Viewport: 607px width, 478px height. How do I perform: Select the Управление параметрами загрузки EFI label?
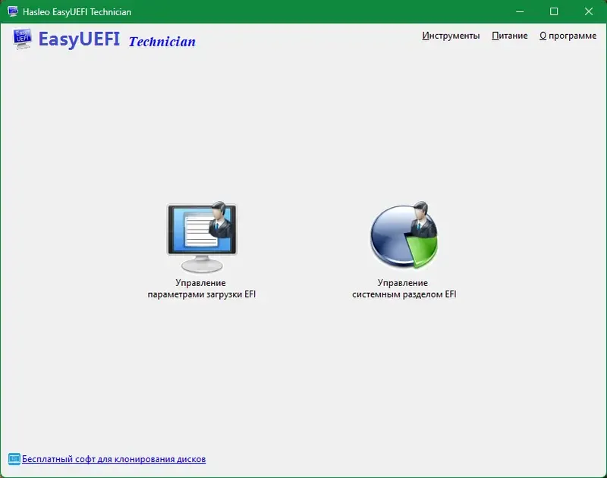coord(202,288)
